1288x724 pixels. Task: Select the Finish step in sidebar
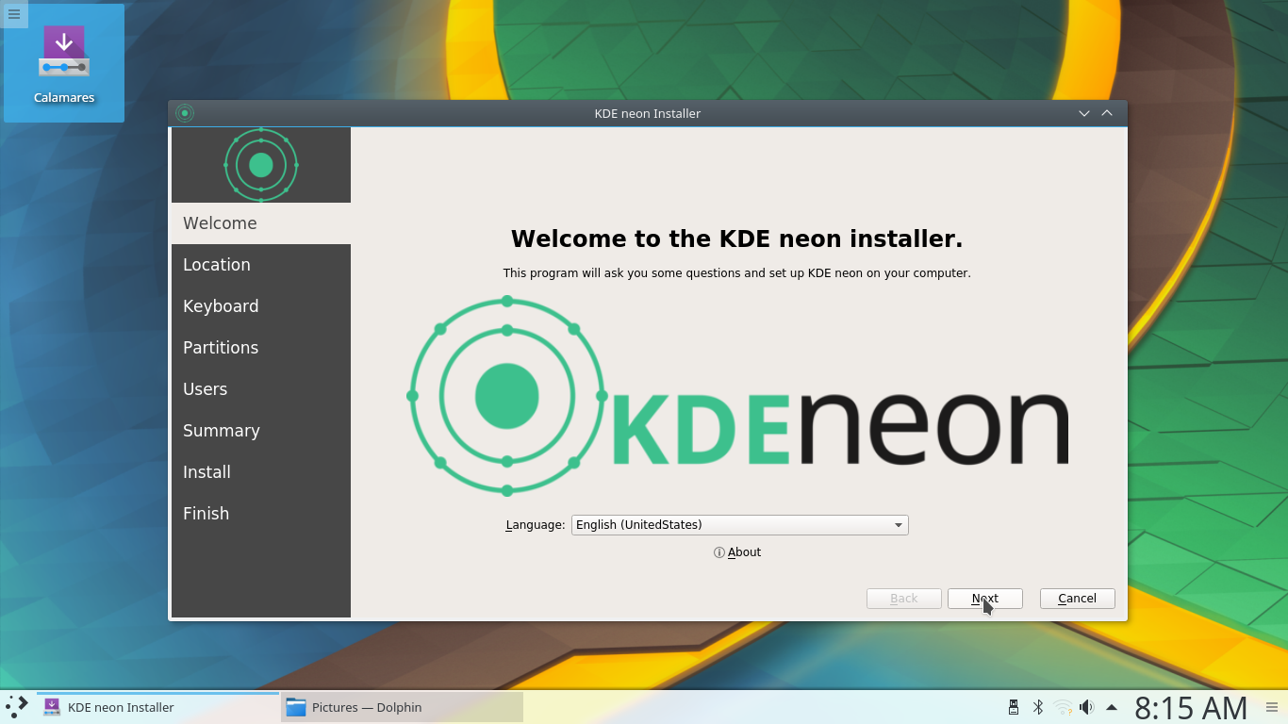(x=261, y=514)
